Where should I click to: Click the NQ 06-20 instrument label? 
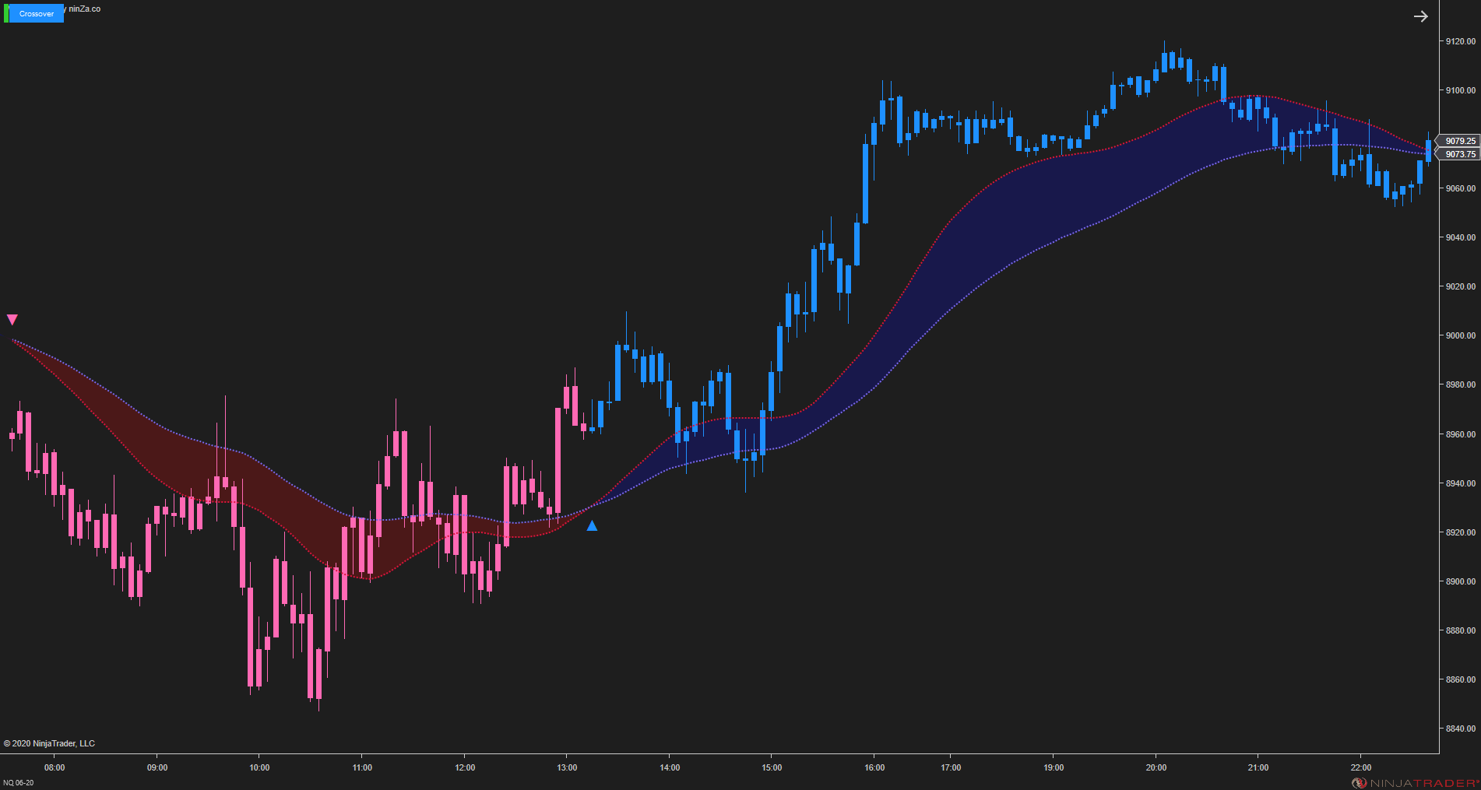[20, 782]
